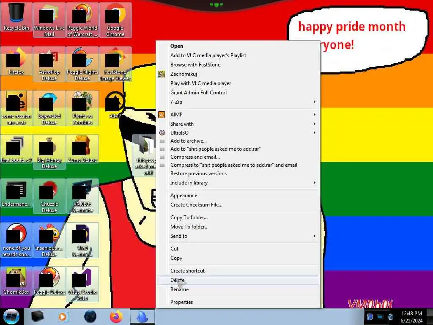Select the Insaniquarium Deluxe desktop icon
This screenshot has height=325, width=433.
pyautogui.click(x=49, y=240)
